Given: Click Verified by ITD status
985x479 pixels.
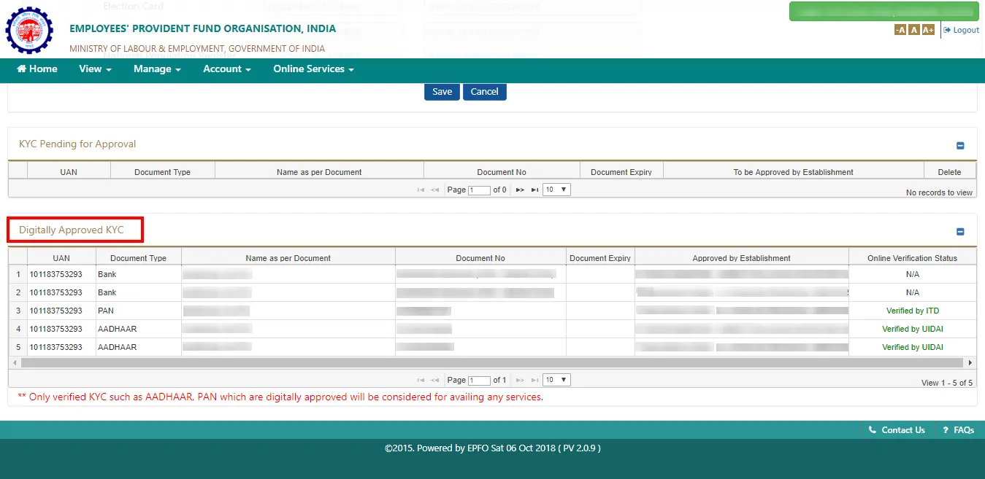Looking at the screenshot, I should click(x=912, y=311).
